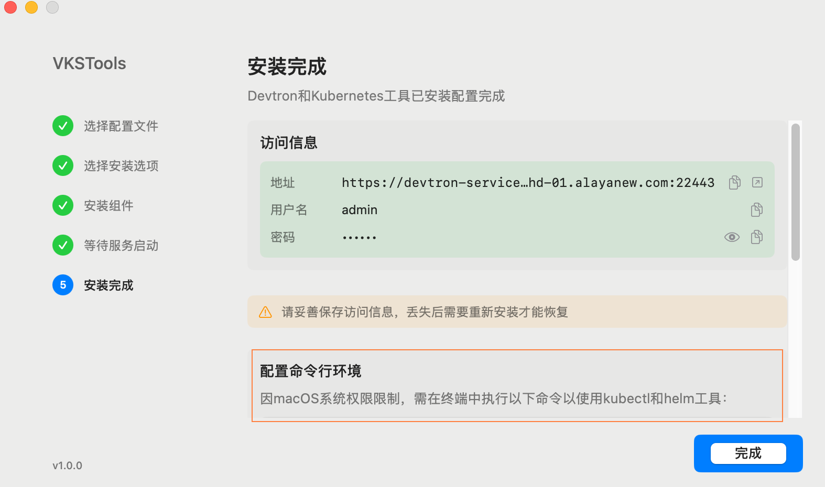This screenshot has width=825, height=487.
Task: Go to the 安装组件 step
Action: pyautogui.click(x=108, y=206)
